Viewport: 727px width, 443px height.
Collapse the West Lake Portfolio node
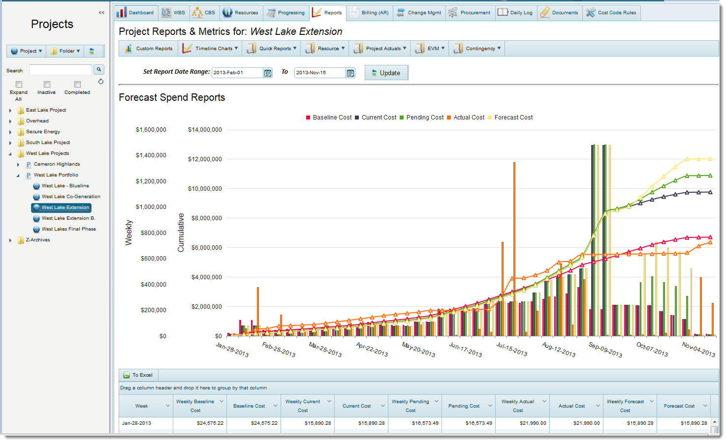pos(18,175)
